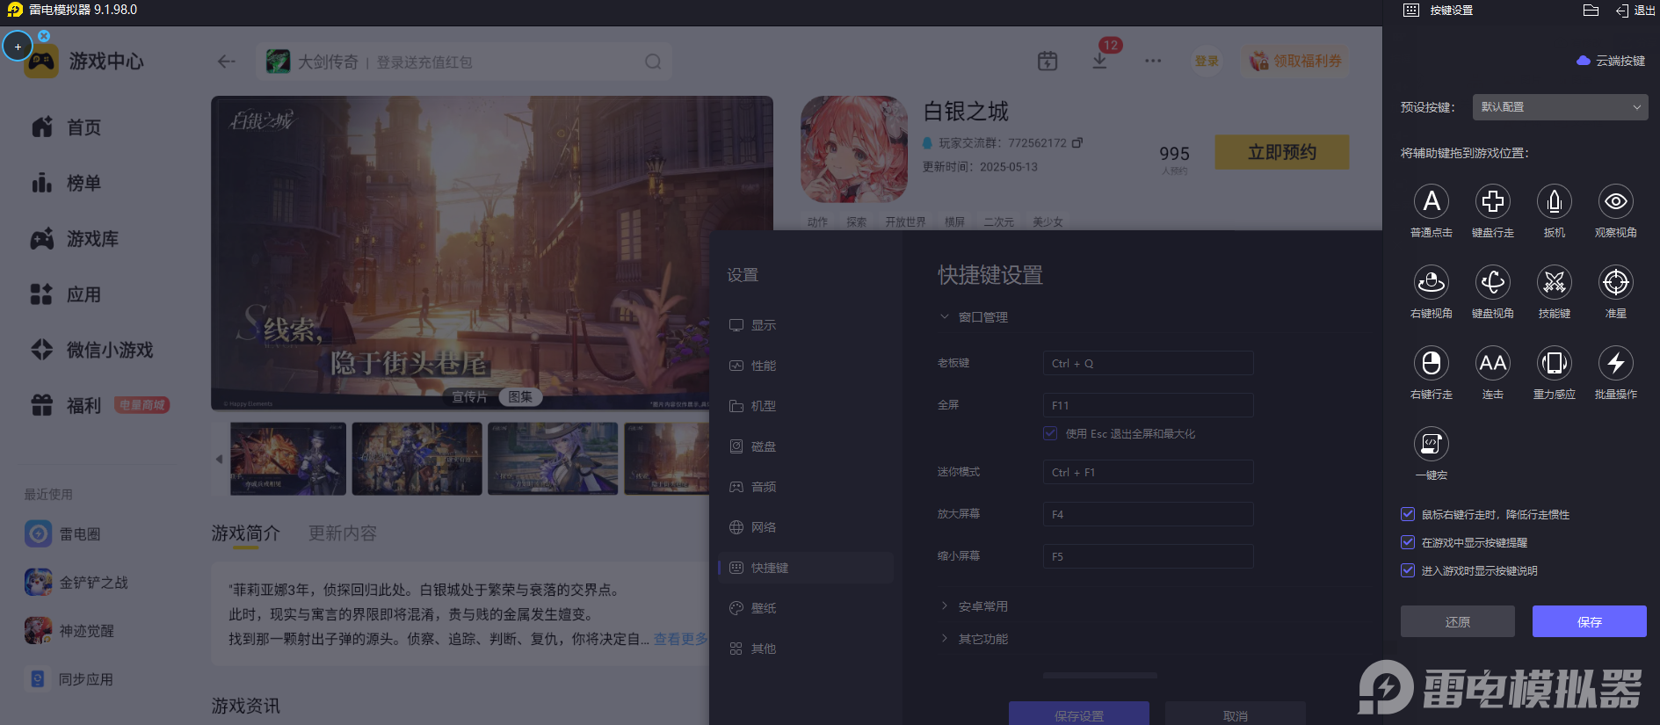Select the 普通点击 tap key icon
Viewport: 1660px width, 725px height.
click(x=1432, y=201)
